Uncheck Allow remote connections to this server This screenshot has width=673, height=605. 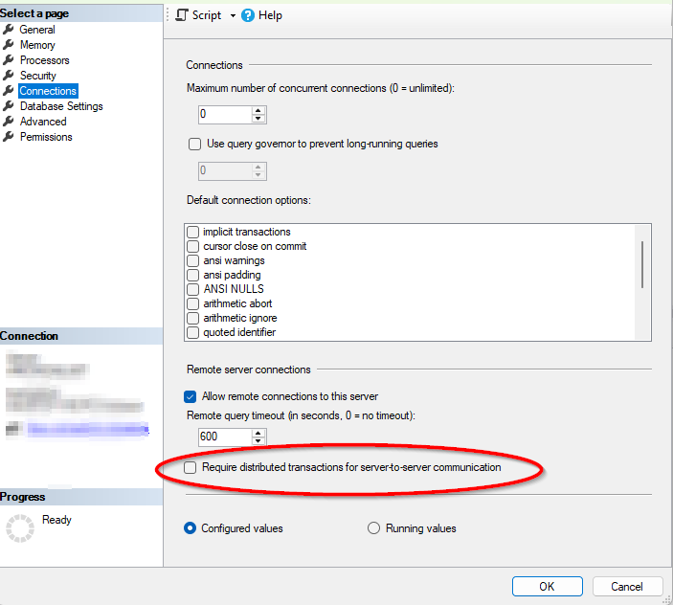coord(190,396)
